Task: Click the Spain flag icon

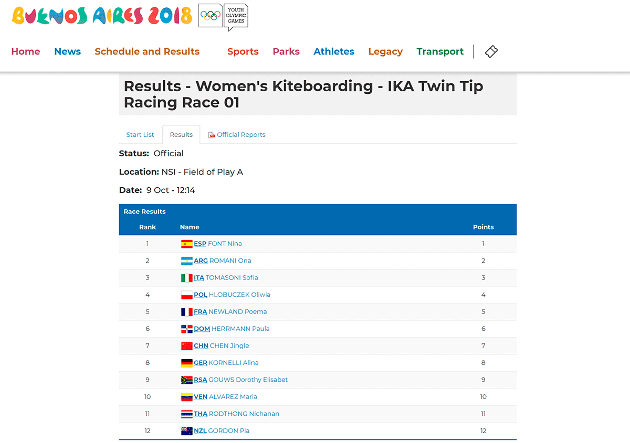Action: coord(186,244)
